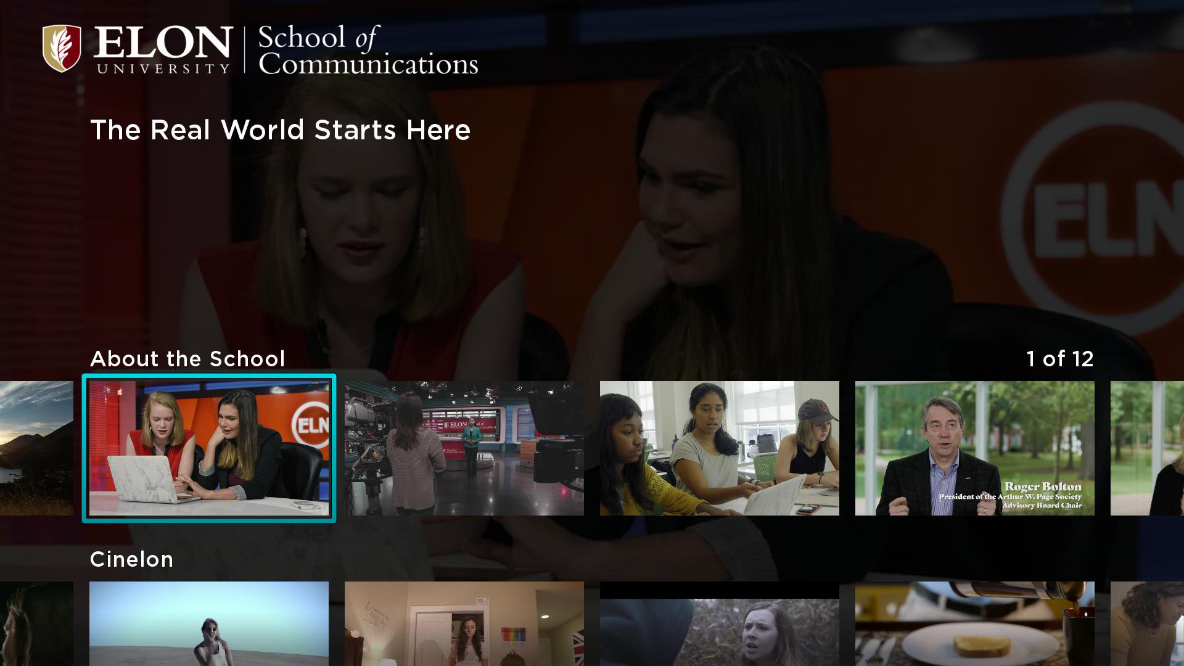
Task: Click the ELON UNIVERSITY wordmark
Action: click(x=163, y=50)
